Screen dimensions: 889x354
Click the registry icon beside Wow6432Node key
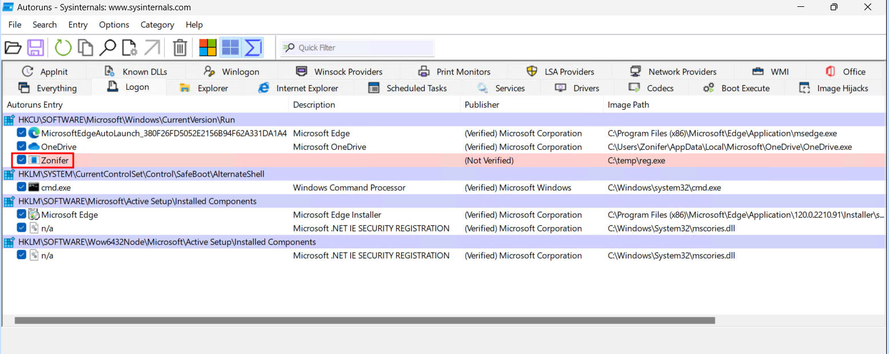click(x=10, y=242)
